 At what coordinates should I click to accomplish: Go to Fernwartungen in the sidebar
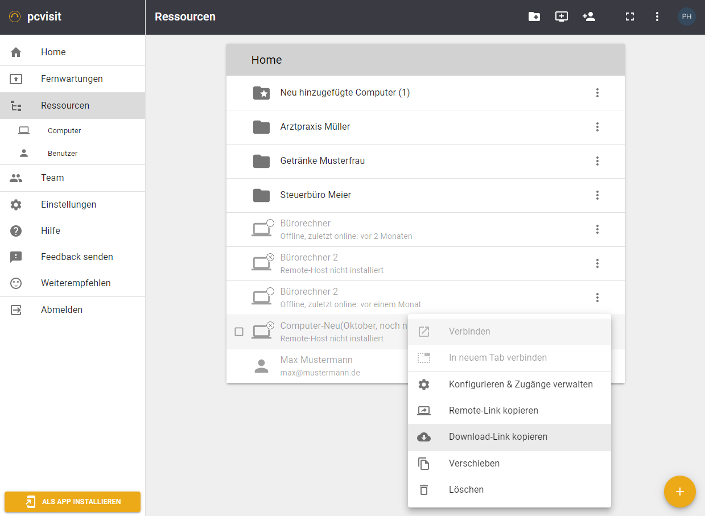(x=72, y=79)
